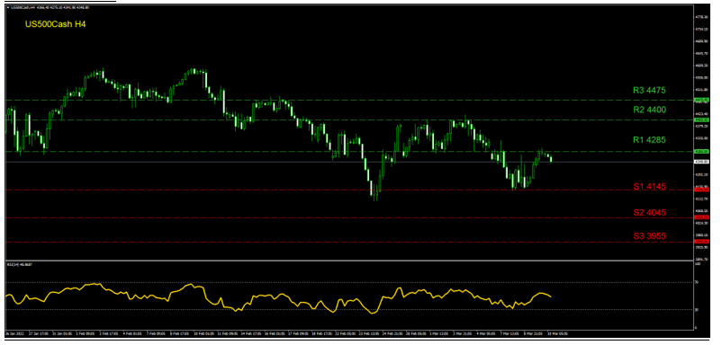Select the S1 4145 red price tag on the axis
This screenshot has width=722, height=345.
[701, 190]
